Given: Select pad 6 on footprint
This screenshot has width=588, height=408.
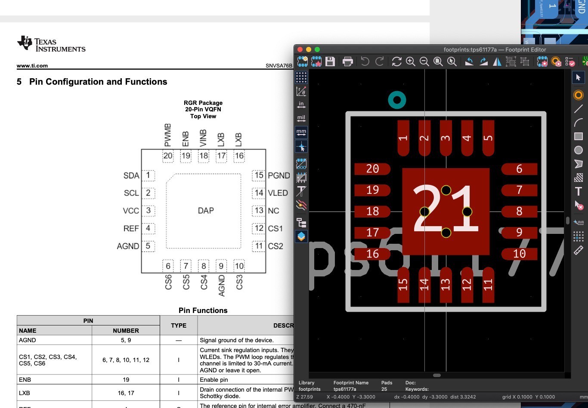Looking at the screenshot, I should click(x=519, y=169).
